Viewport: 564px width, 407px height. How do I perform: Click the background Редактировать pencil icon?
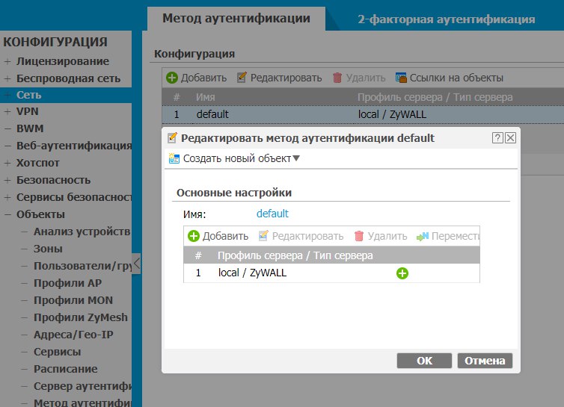242,77
